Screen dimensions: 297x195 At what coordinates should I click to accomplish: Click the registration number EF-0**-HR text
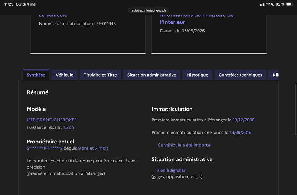pyautogui.click(x=106, y=23)
